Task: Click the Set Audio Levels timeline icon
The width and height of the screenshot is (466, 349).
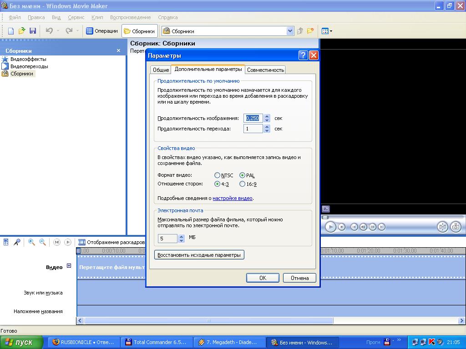Action: (x=6, y=242)
